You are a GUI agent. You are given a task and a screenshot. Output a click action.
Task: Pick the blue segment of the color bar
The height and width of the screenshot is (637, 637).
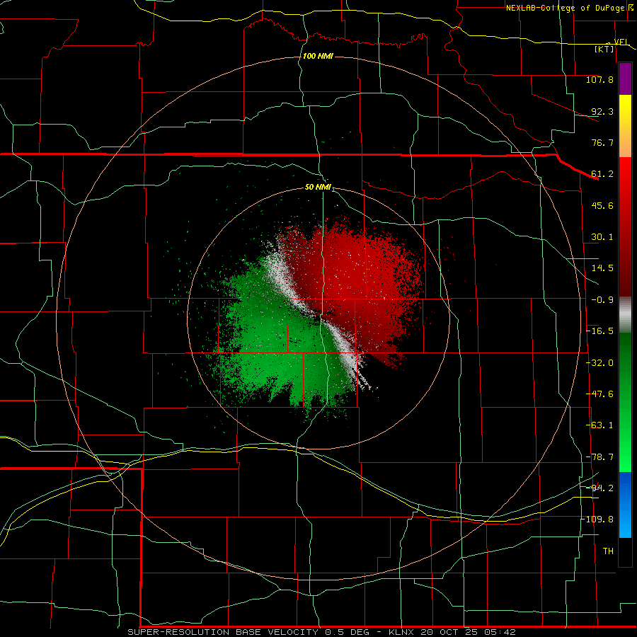625,505
